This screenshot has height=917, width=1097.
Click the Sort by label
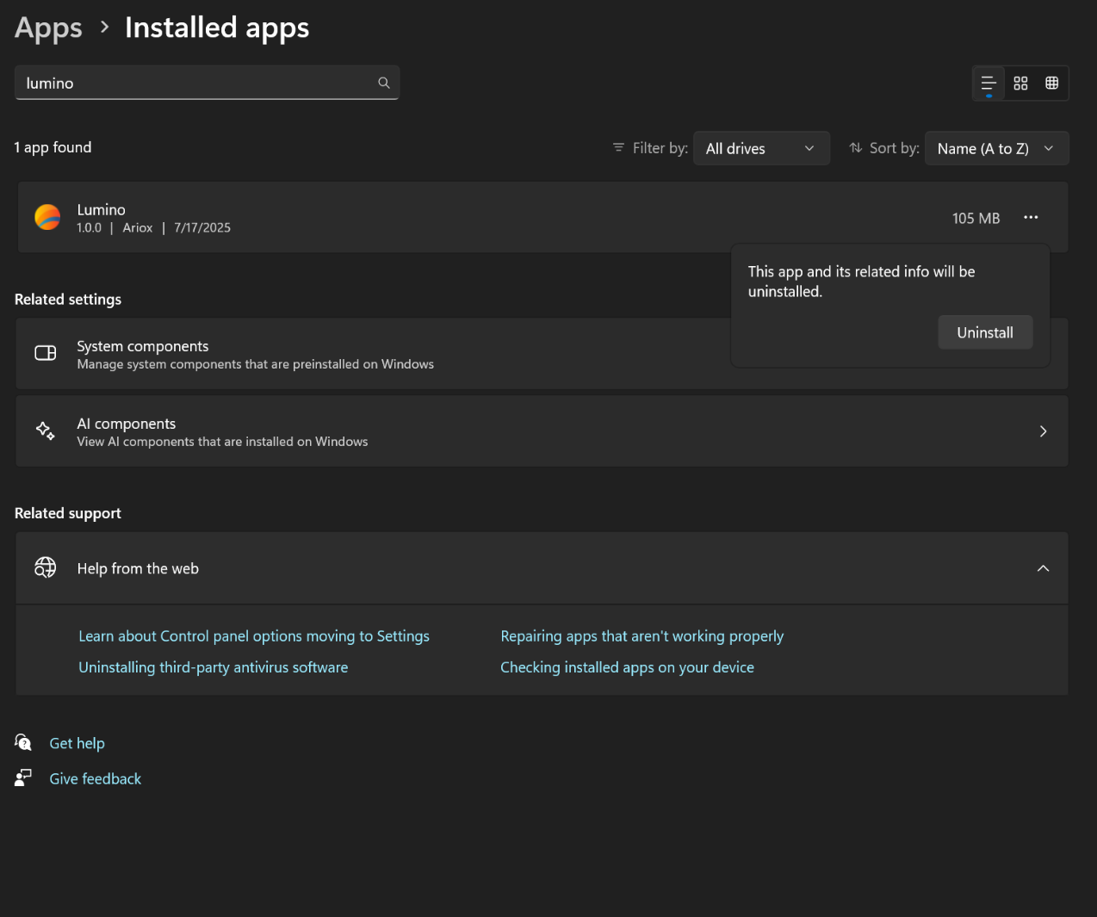coord(895,148)
